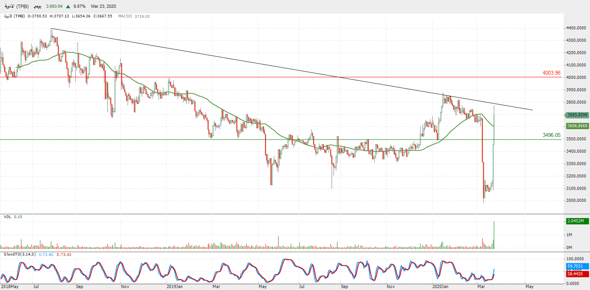This screenshot has width=590, height=290.
Task: Click the stochastic D:73.43 value
Action: point(64,254)
